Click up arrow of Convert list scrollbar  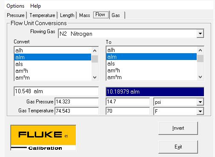pos(95,51)
